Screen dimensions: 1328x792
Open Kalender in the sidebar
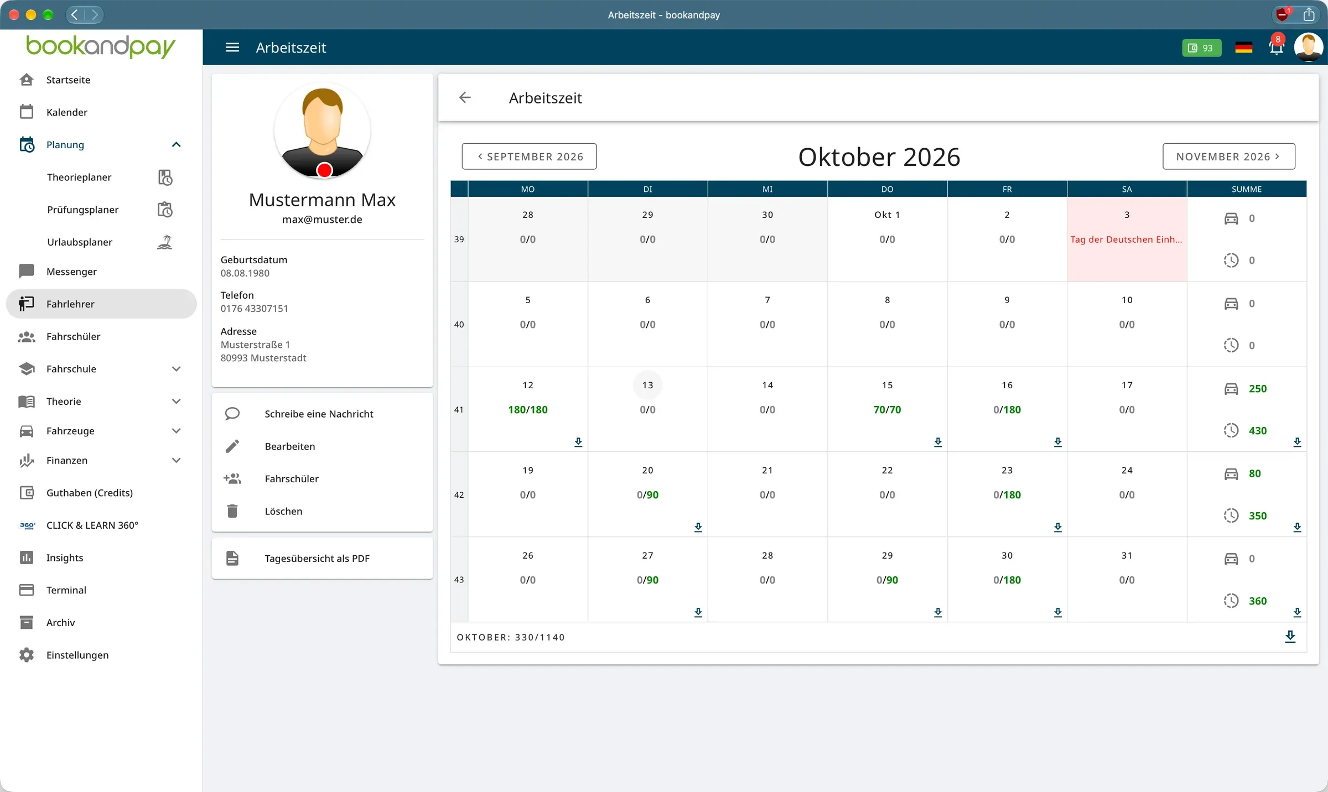(x=101, y=112)
